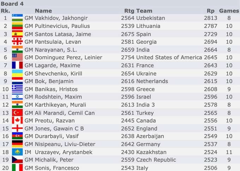Screen dimensions: 240x171
Task: Select the Rtg column header
Action: 129,11
